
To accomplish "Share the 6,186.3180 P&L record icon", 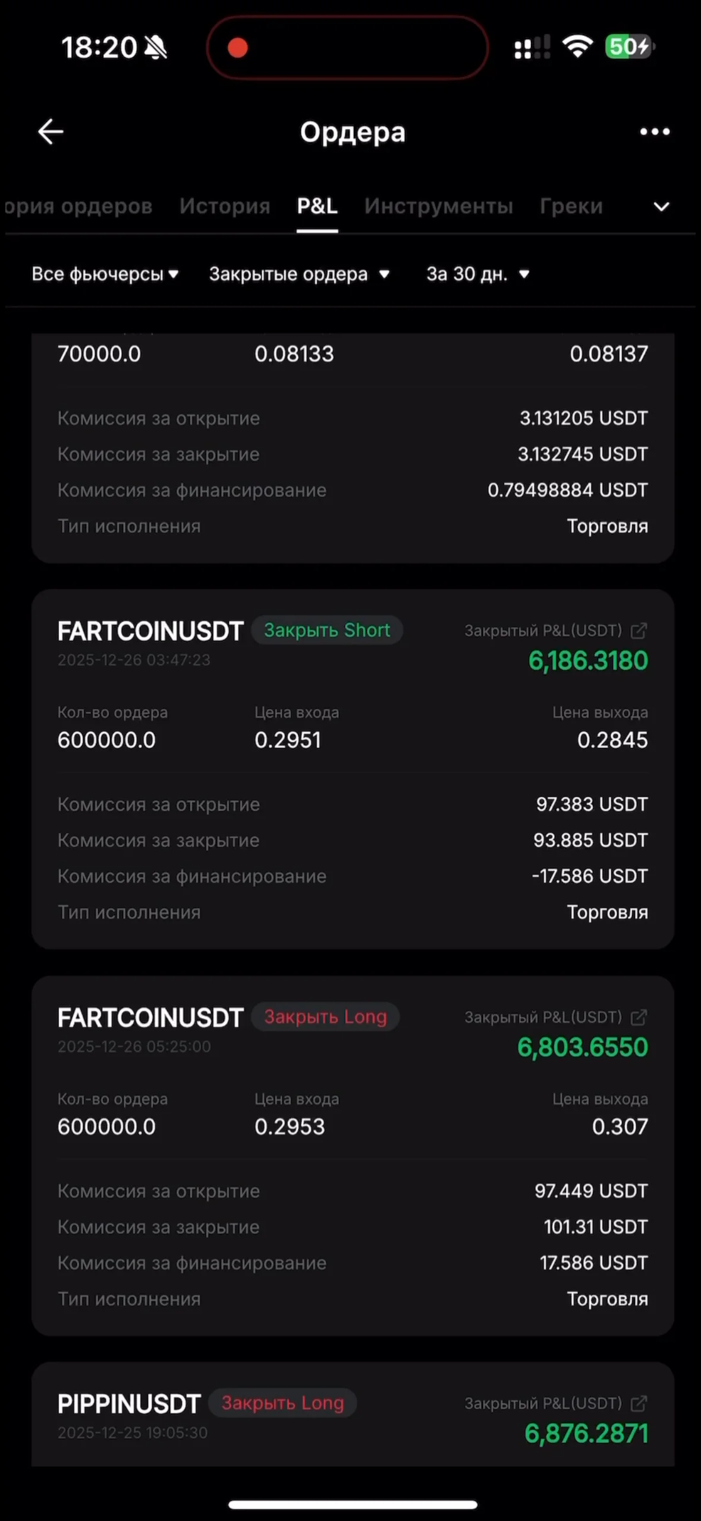I will pyautogui.click(x=639, y=631).
